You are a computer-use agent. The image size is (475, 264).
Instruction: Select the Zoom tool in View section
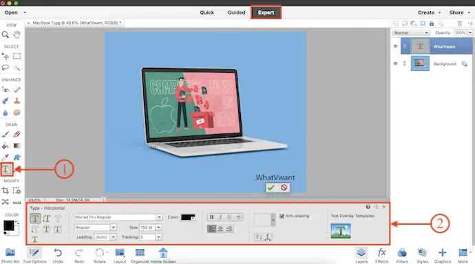(x=5, y=34)
